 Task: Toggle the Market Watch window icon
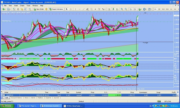[x=14, y=9]
